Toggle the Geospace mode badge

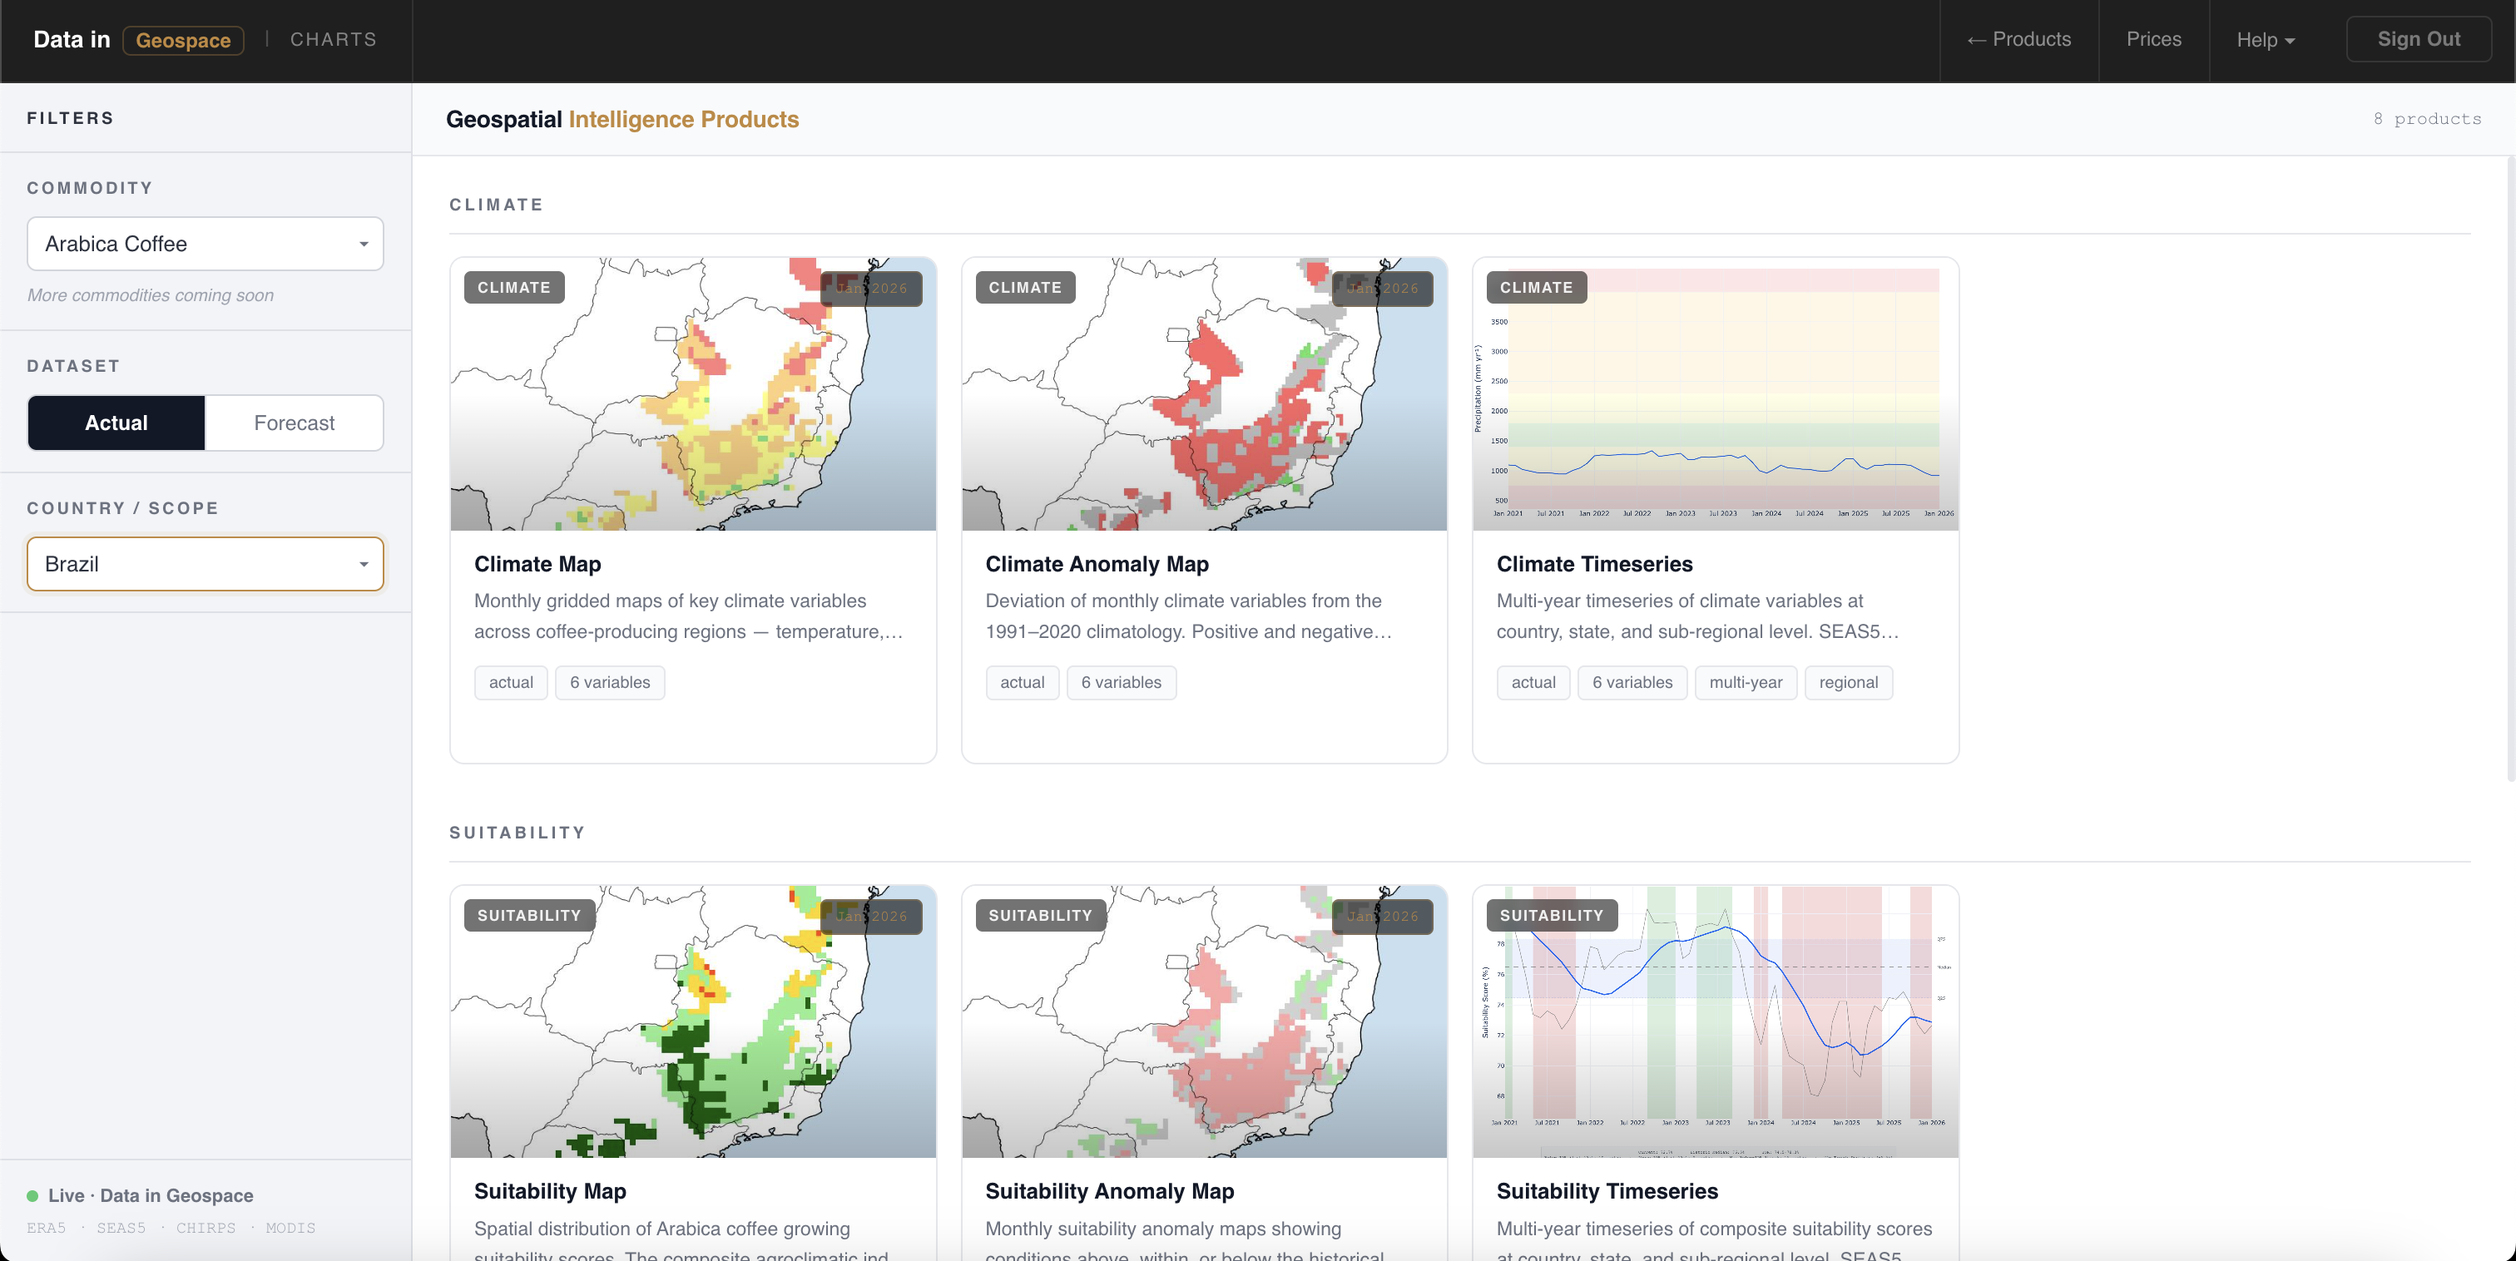click(x=183, y=40)
